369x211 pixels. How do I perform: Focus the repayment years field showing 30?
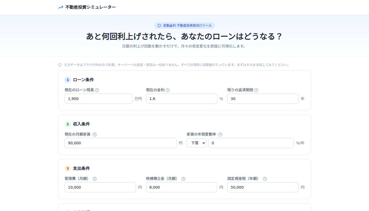click(x=263, y=99)
